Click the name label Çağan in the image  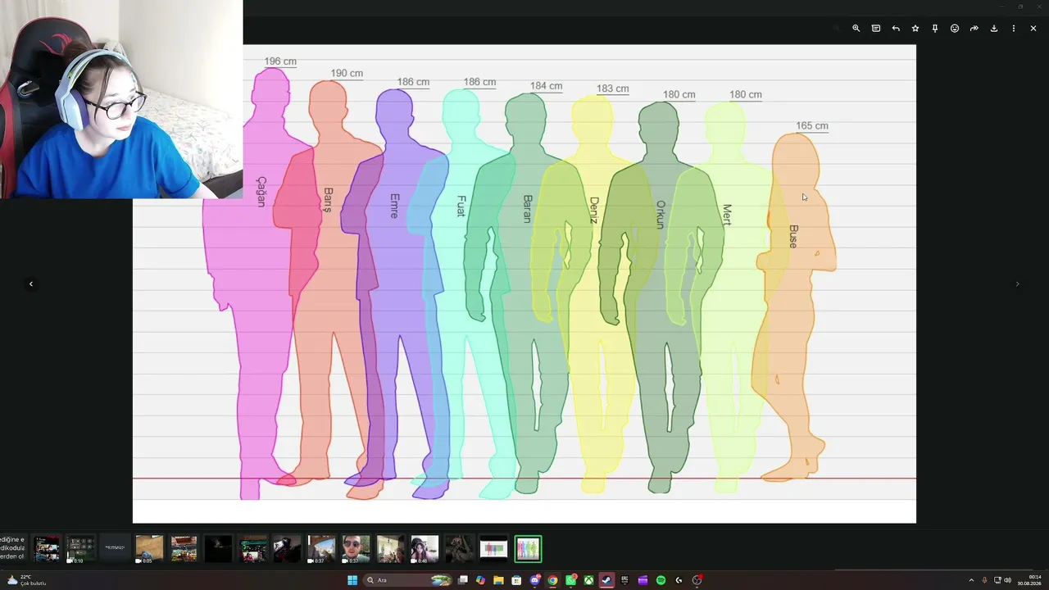click(261, 191)
